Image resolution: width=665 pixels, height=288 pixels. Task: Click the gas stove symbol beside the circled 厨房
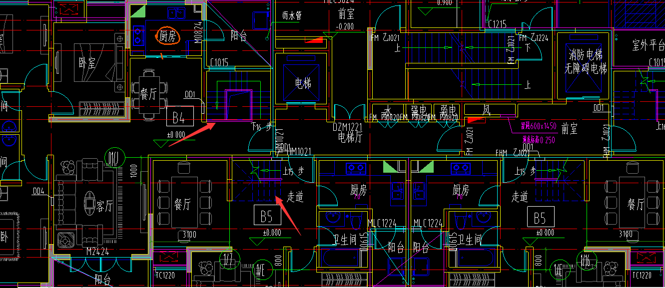tap(138, 35)
